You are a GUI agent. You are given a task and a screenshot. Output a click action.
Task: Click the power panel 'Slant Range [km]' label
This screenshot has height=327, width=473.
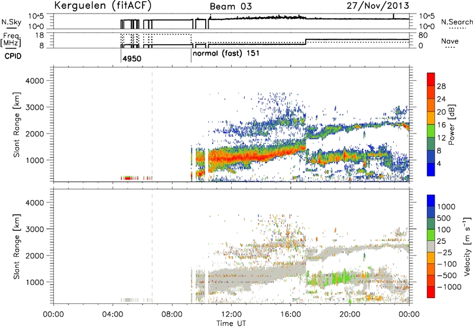point(17,125)
